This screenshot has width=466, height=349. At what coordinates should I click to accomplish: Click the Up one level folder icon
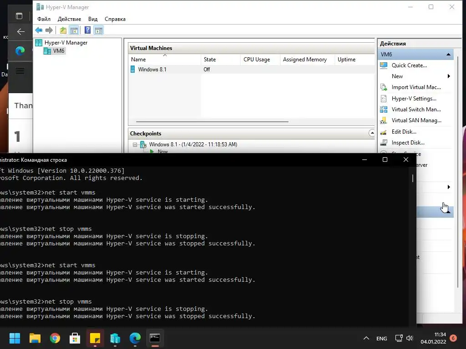pos(63,30)
